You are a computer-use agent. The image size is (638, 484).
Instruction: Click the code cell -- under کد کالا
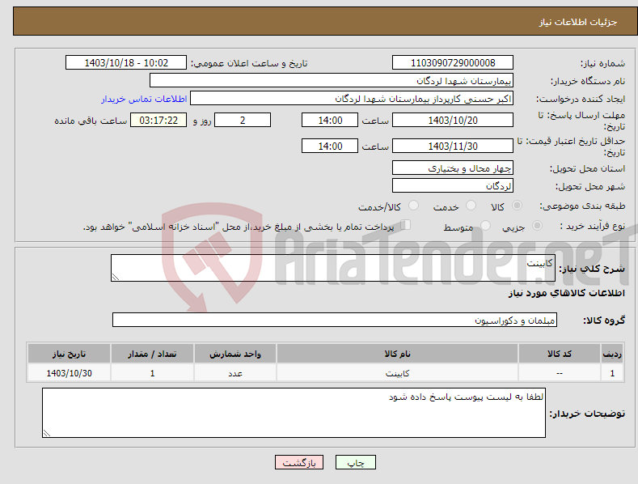tap(560, 373)
